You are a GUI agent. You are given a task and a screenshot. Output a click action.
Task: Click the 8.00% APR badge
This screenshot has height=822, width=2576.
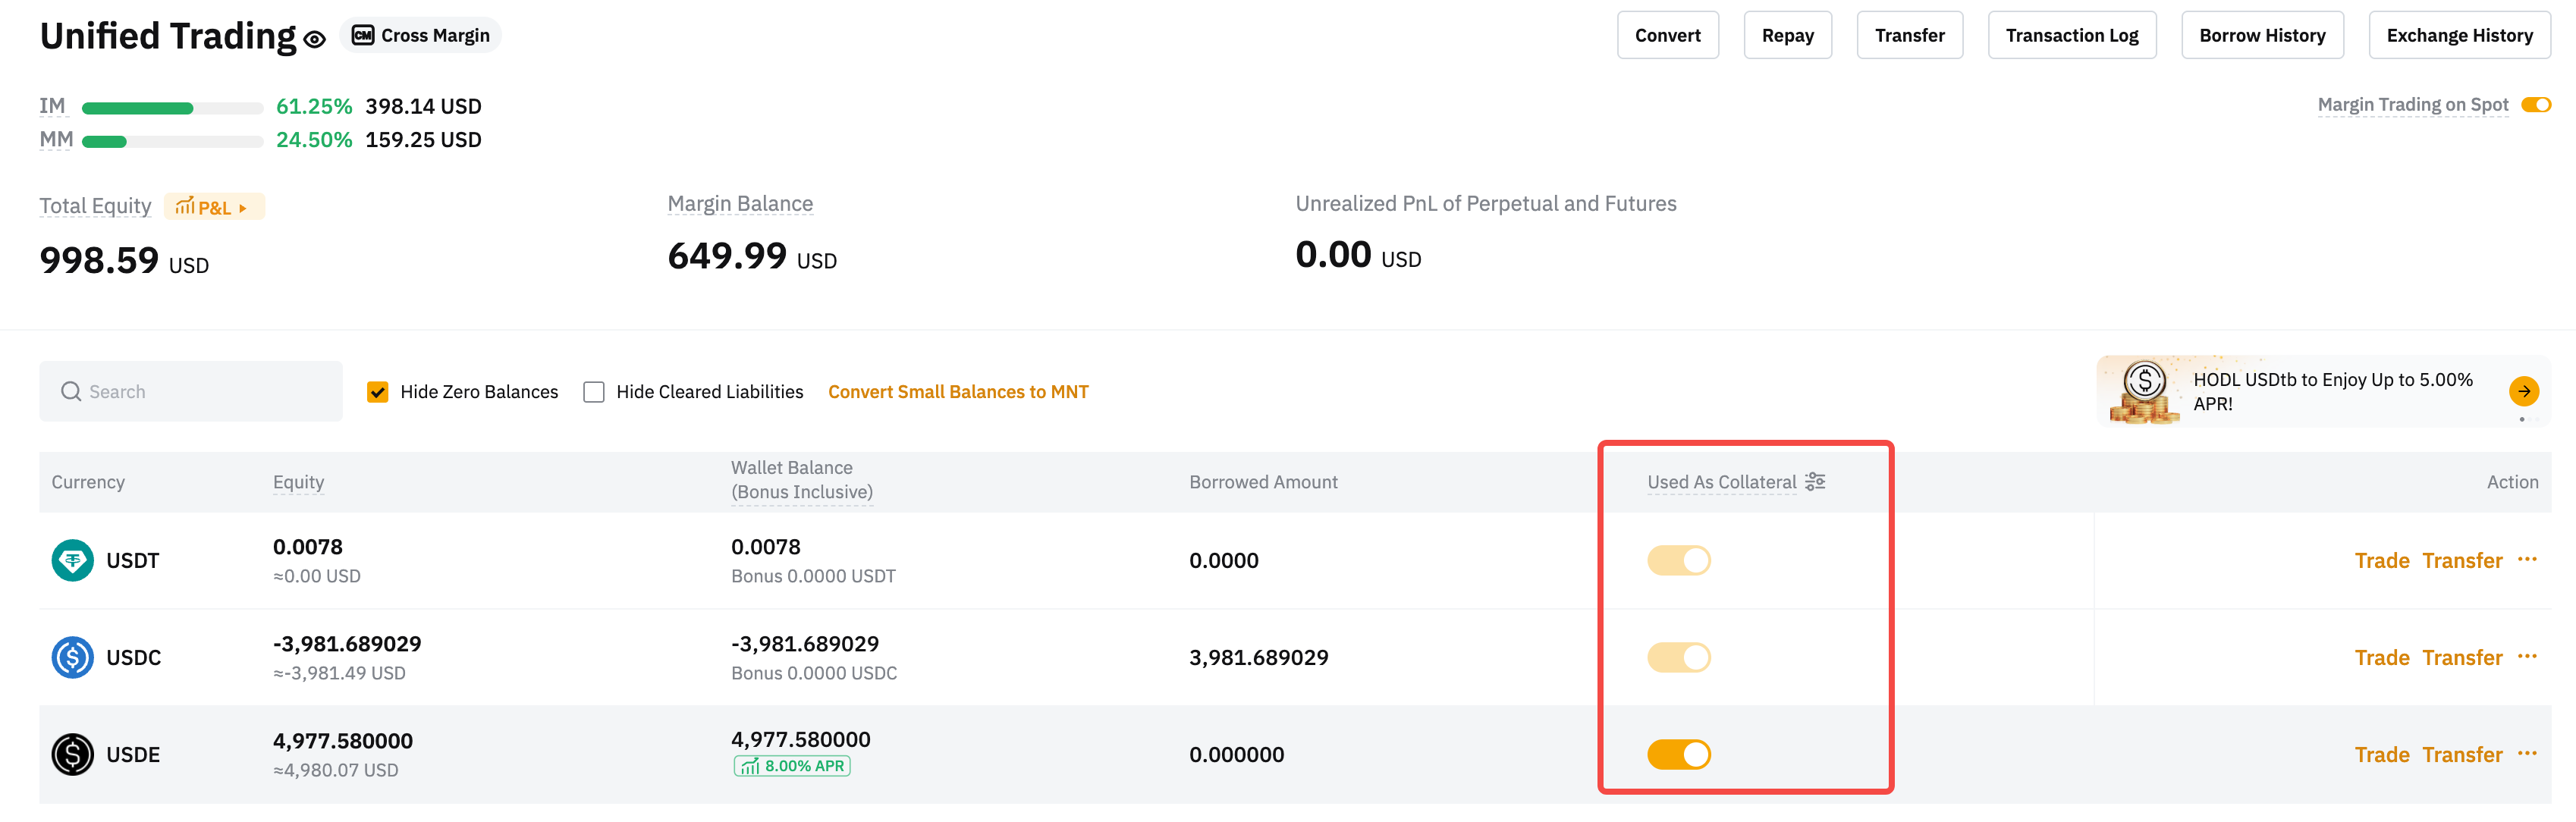(x=792, y=766)
